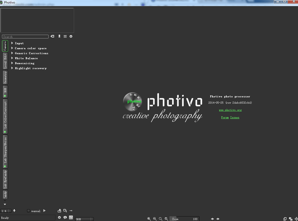Enable the manual pipeline checkbox
Image resolution: width=298 pixels, height=221 pixels.
pos(29,211)
